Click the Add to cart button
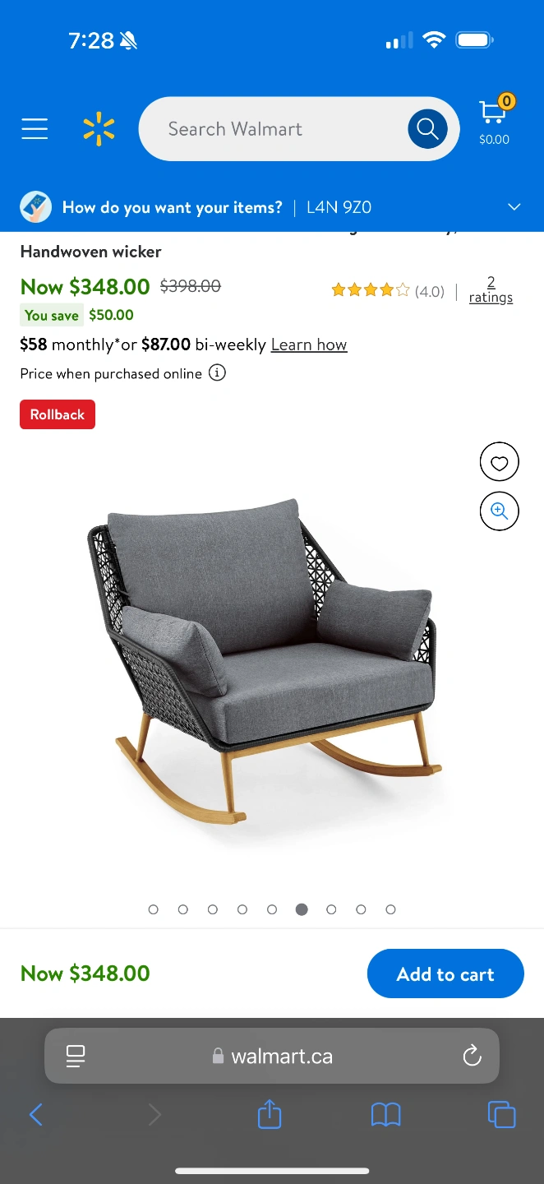Viewport: 544px width, 1184px height. 445,974
